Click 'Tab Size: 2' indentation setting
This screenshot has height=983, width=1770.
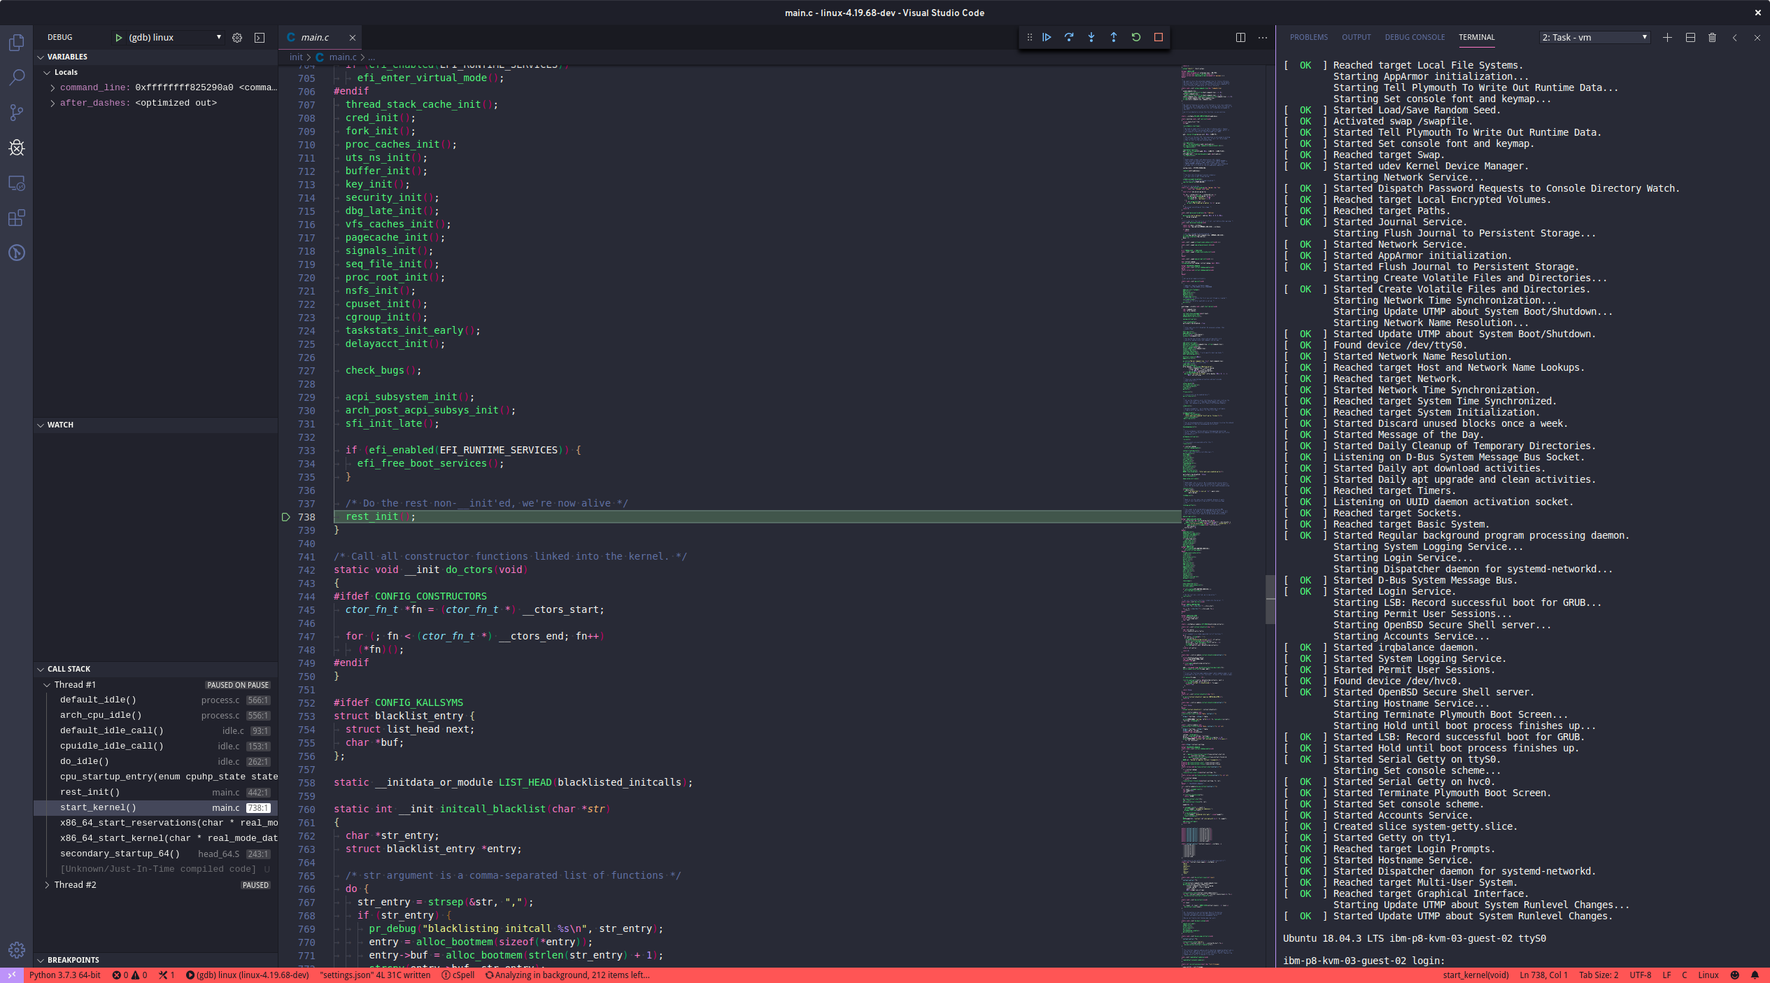(x=1599, y=975)
